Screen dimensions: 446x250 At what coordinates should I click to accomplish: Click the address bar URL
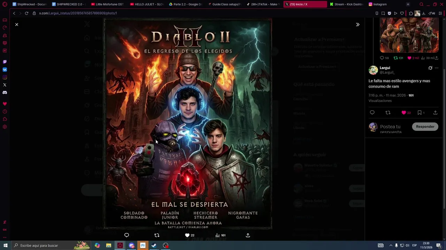point(78,13)
